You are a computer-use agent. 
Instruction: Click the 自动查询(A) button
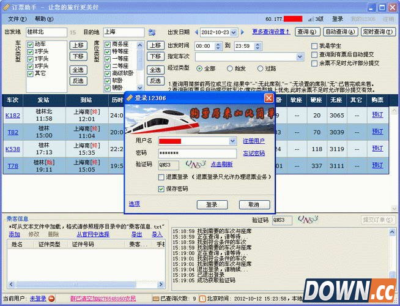(x=340, y=32)
